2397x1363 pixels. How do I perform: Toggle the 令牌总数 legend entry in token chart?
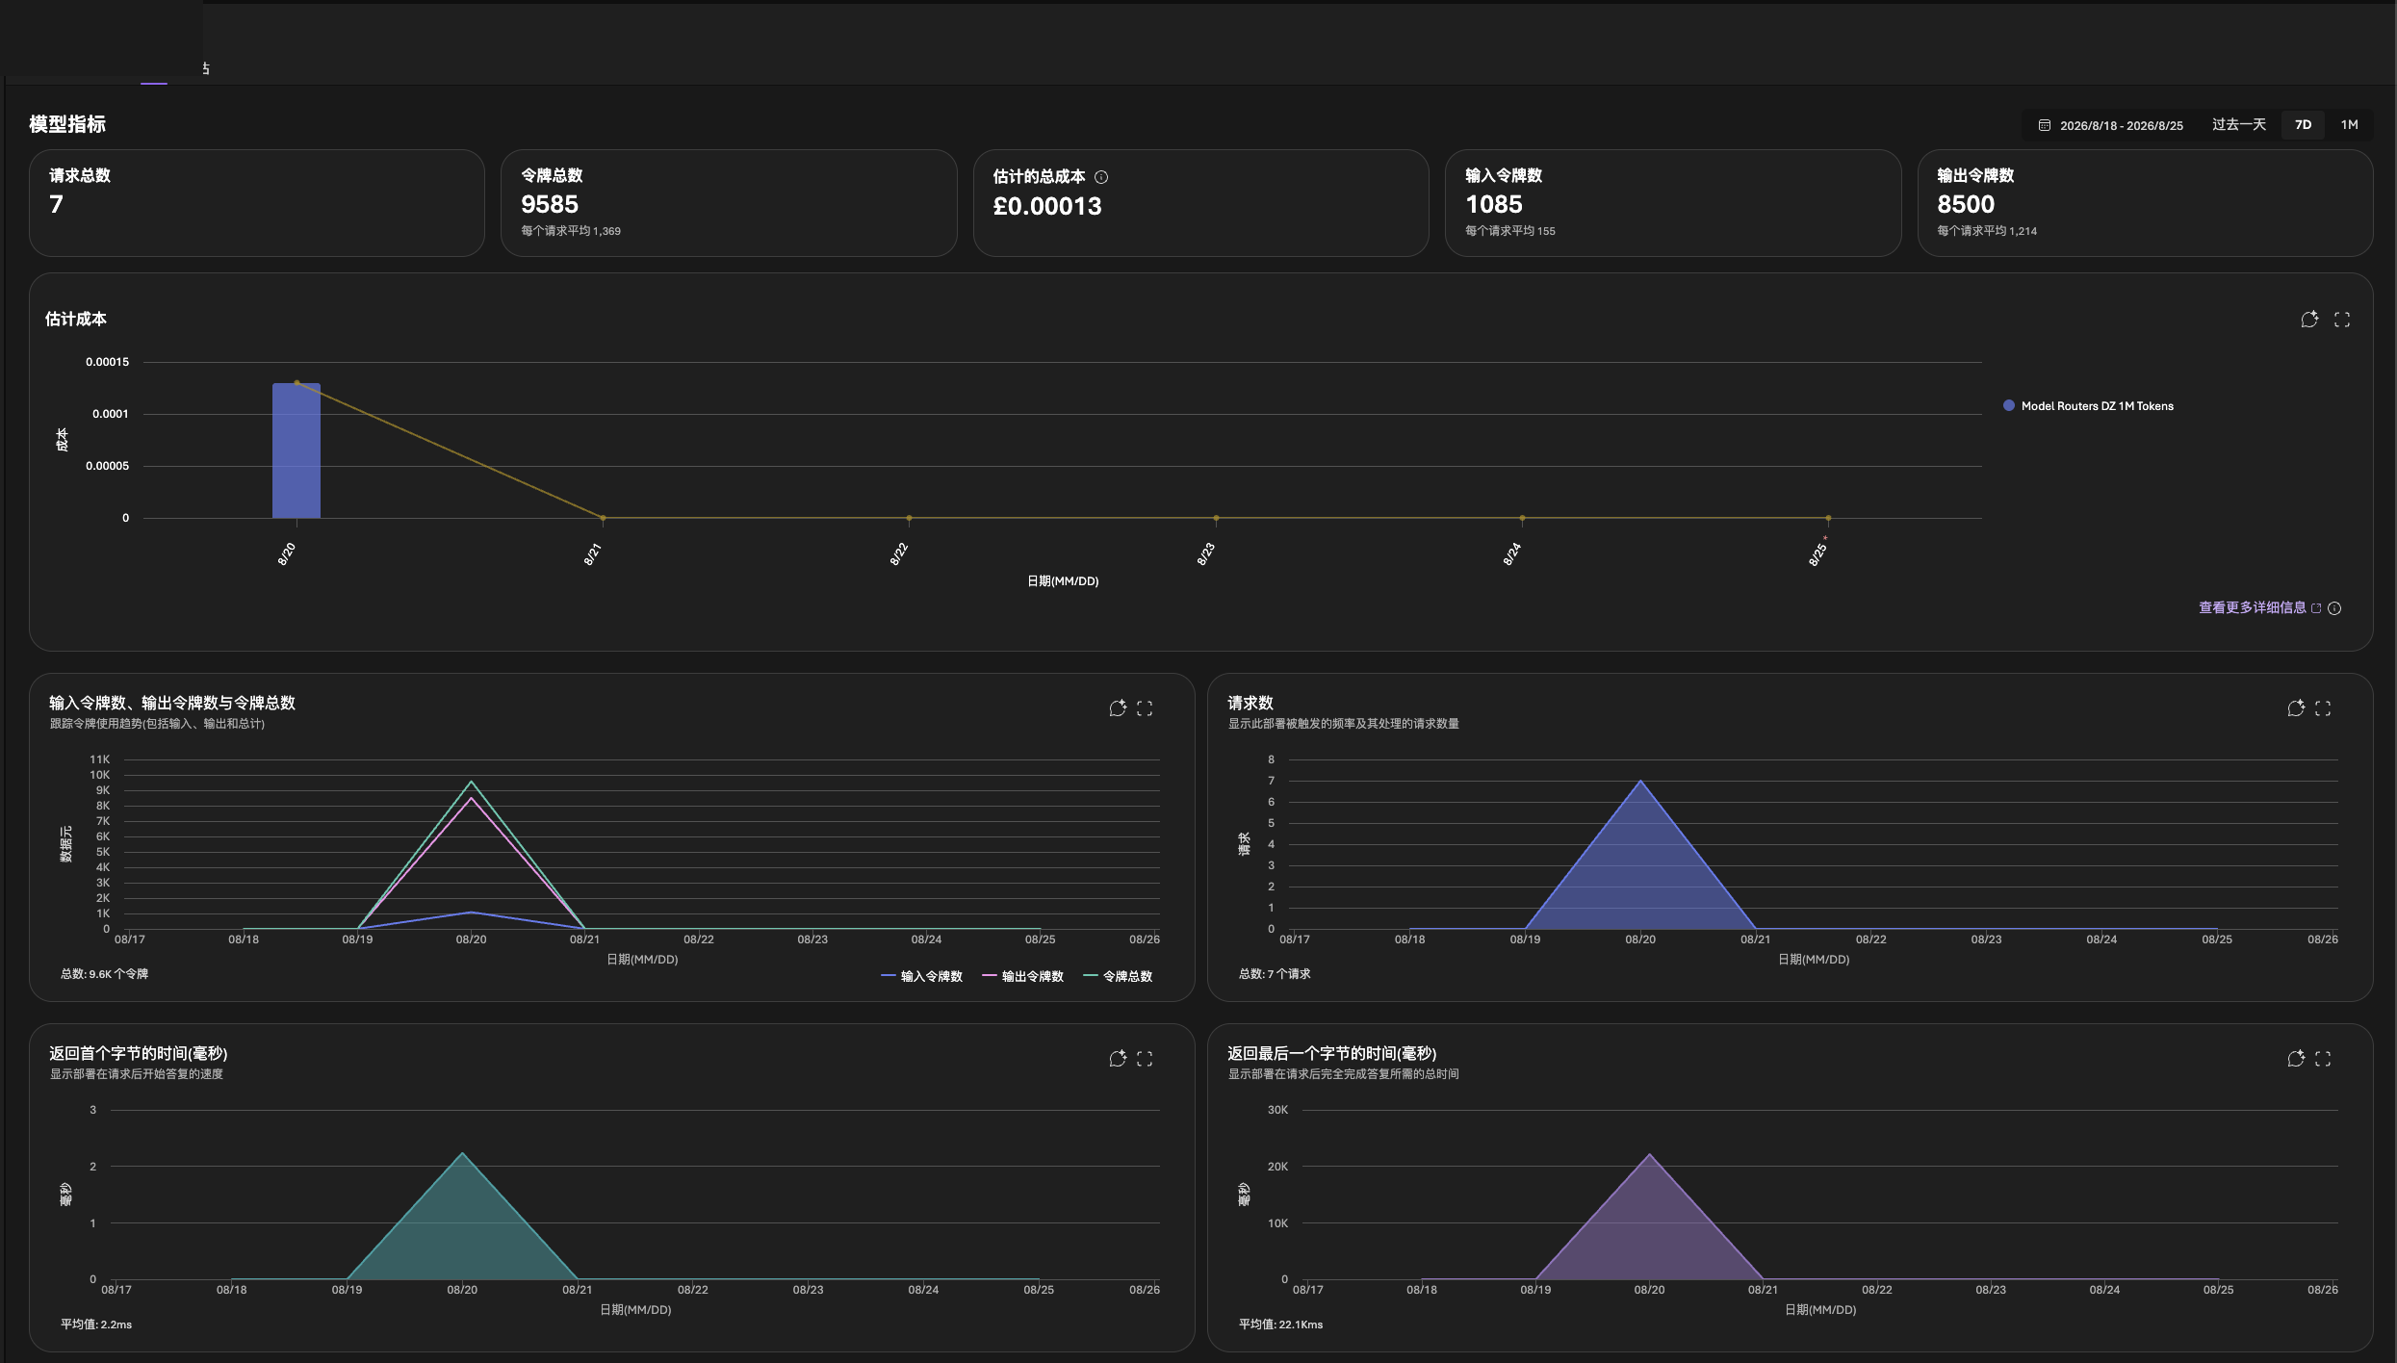click(x=1118, y=976)
